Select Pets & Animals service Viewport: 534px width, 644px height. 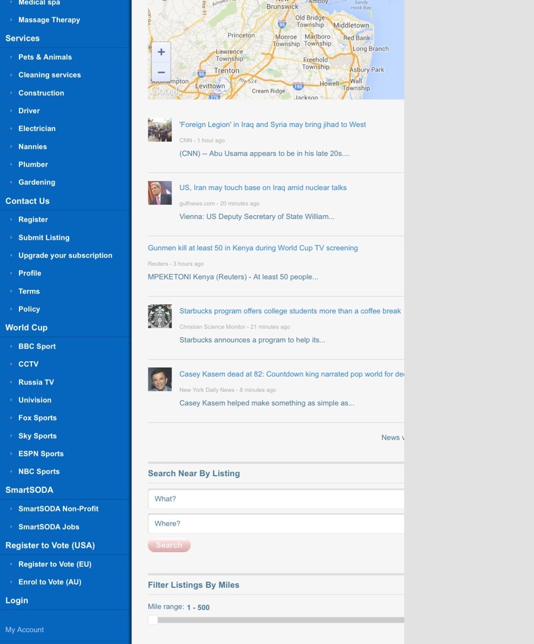coord(45,57)
